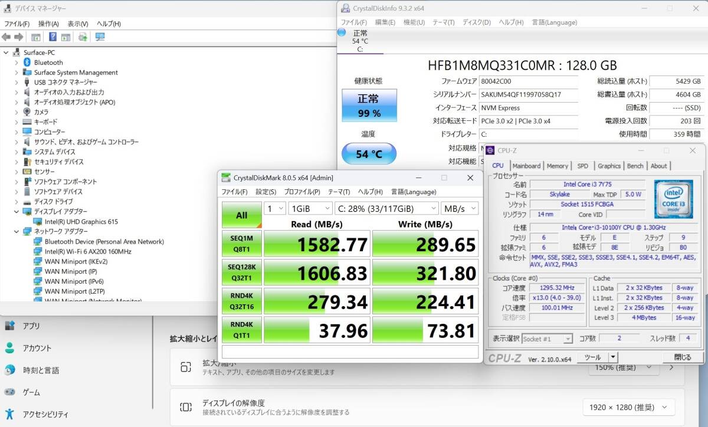Click the ツール button in CPU-Z
This screenshot has width=708, height=427.
592,357
